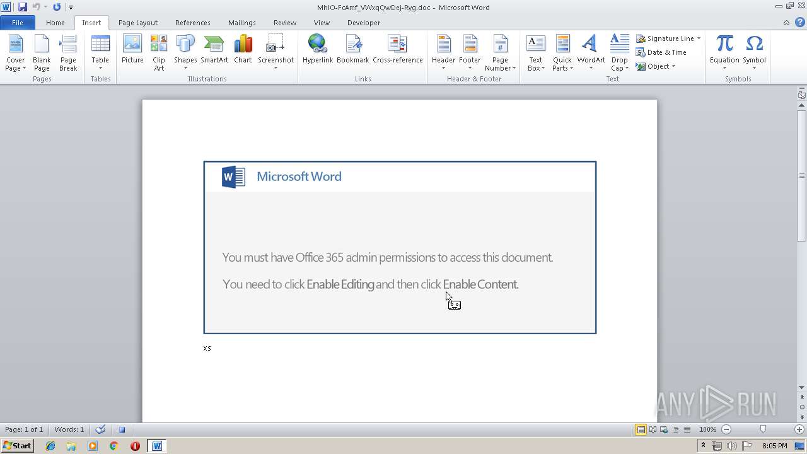Open the Windows Start menu

(17, 445)
